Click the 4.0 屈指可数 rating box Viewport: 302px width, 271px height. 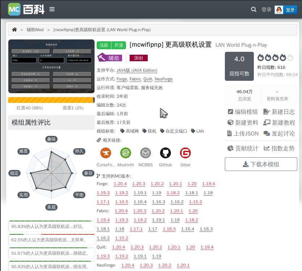239,66
